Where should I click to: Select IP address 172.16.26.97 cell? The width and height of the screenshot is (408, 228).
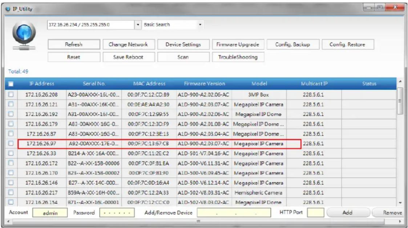pos(42,144)
